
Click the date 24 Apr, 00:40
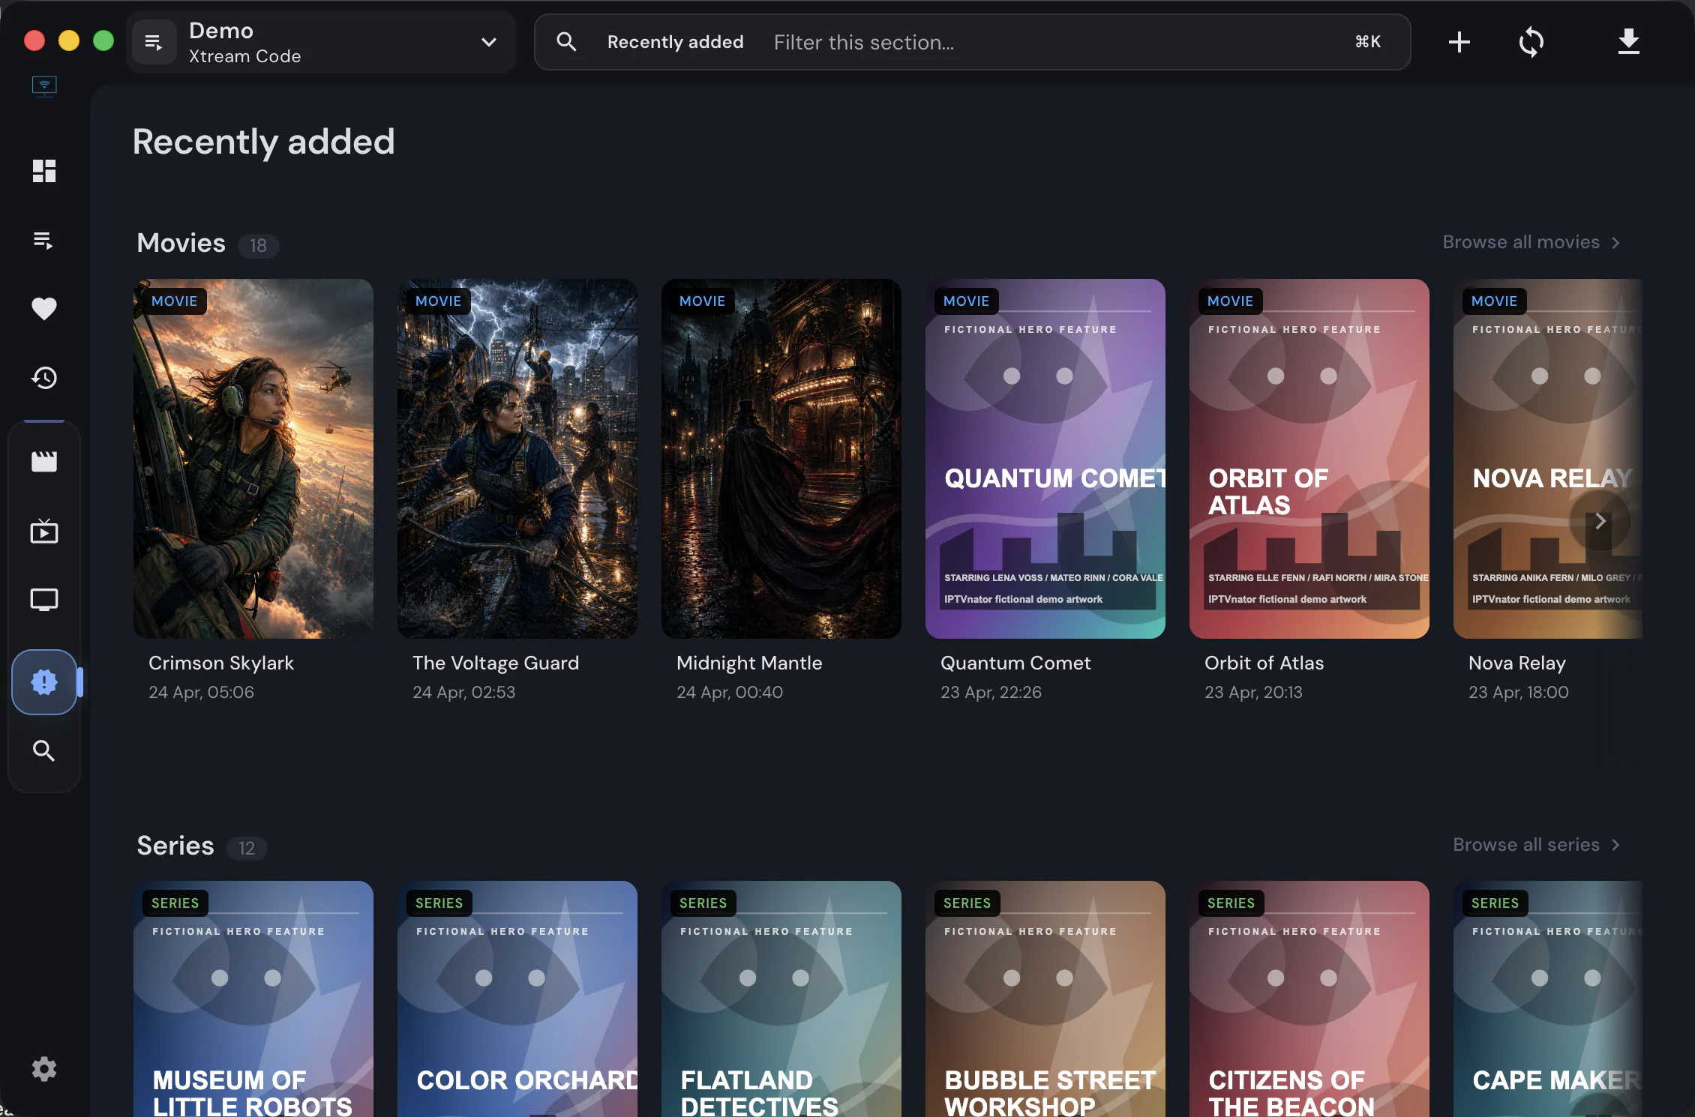tap(730, 692)
